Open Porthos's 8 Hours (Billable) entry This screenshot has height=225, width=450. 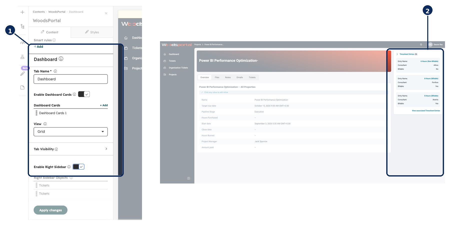(x=431, y=78)
